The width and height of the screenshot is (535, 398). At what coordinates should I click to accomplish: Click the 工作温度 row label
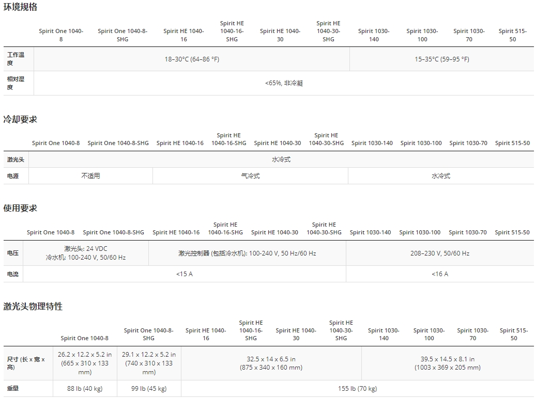point(16,59)
